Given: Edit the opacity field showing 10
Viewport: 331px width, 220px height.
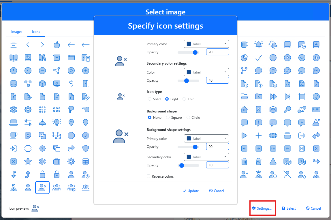Looking at the screenshot, I should [x=217, y=165].
